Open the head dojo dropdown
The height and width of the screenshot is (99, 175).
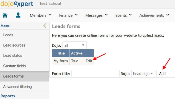click(143, 73)
